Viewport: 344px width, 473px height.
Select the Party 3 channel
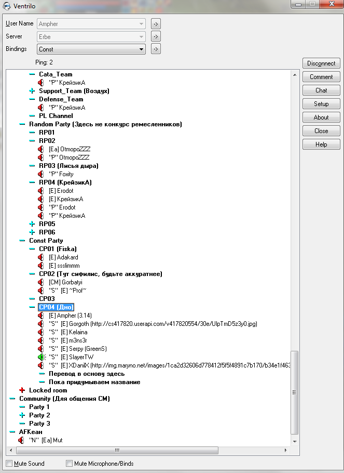pos(39,424)
